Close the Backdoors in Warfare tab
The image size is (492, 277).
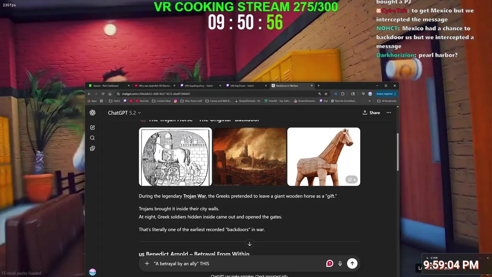(312, 86)
